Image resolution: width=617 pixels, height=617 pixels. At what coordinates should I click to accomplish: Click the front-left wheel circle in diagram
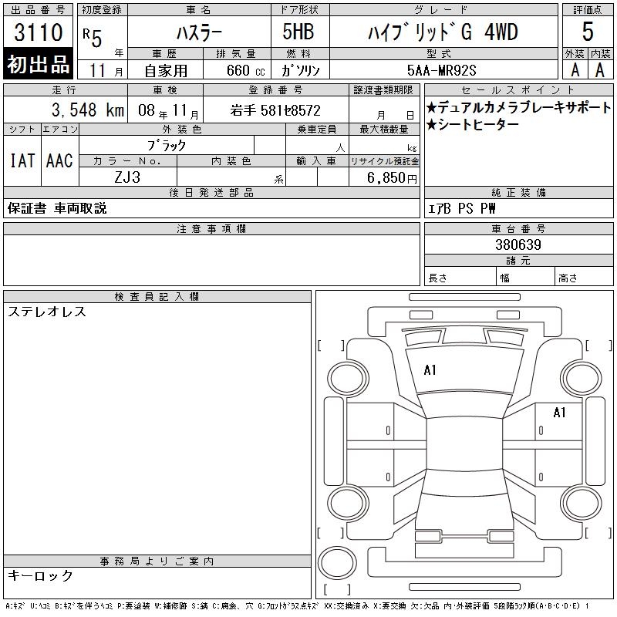[348, 379]
